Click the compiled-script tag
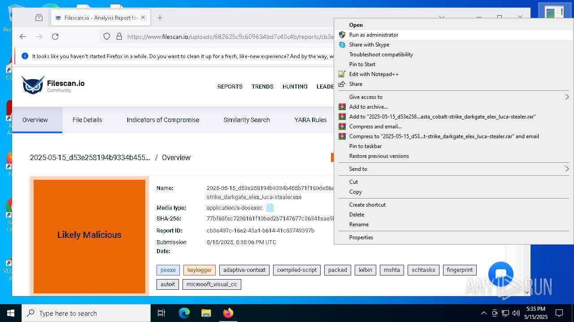574x322 pixels. point(297,270)
